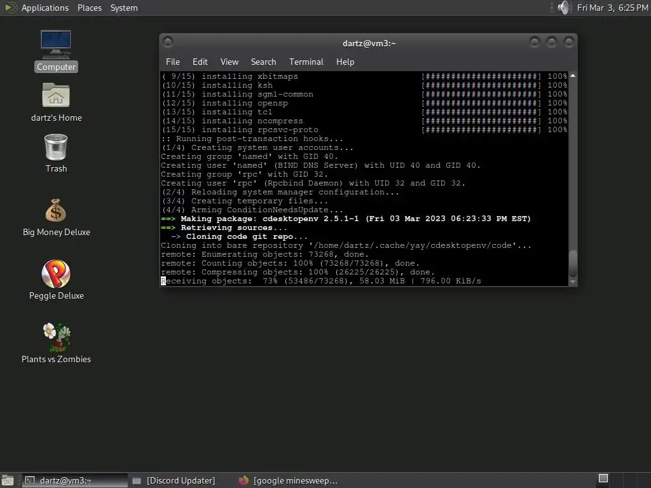Screen dimensions: 651x488
Task: Click the terminal vertical scrollbar thumb
Action: 573,264
